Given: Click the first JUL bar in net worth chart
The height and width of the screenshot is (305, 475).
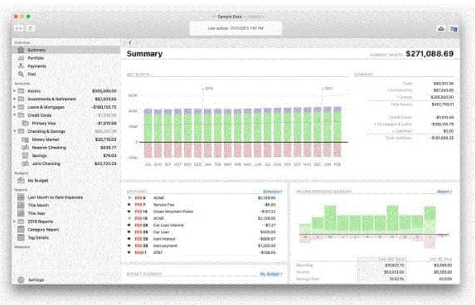Looking at the screenshot, I should (148, 133).
